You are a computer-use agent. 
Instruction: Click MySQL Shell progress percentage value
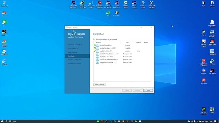[x=138, y=51]
